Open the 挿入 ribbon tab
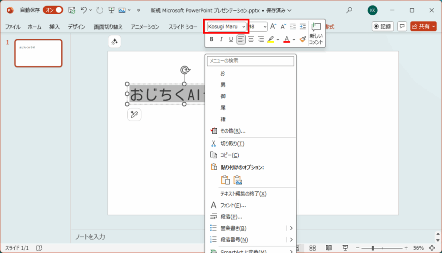The width and height of the screenshot is (442, 253). 54,27
